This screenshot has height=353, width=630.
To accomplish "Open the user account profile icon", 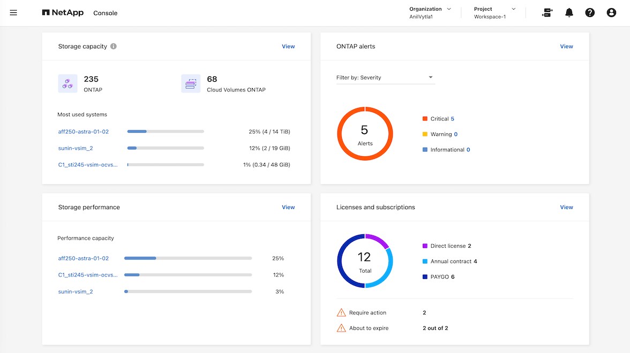I will click(x=611, y=13).
